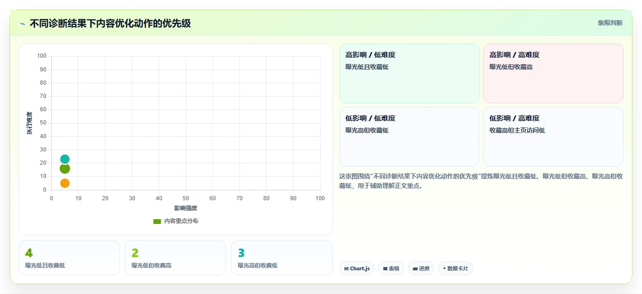This screenshot has height=294, width=642.
Task: Click the lightning icon beside the title
Action: [x=22, y=24]
